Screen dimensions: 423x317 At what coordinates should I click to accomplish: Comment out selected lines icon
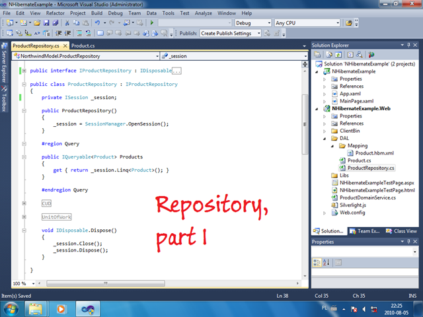(79, 33)
